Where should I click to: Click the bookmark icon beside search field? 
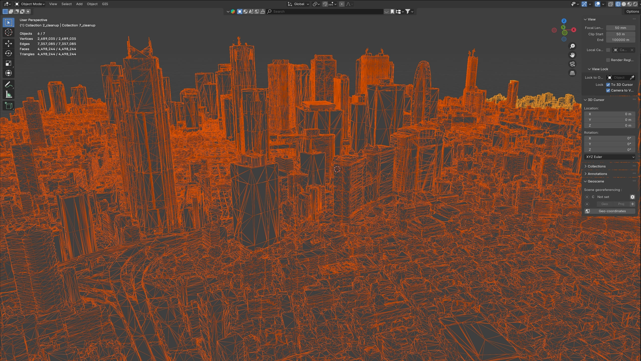click(392, 12)
